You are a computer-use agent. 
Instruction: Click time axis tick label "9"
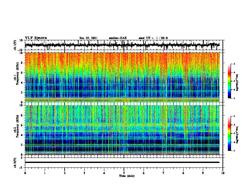tap(203, 173)
